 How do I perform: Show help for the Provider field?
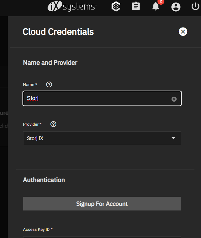point(53,124)
